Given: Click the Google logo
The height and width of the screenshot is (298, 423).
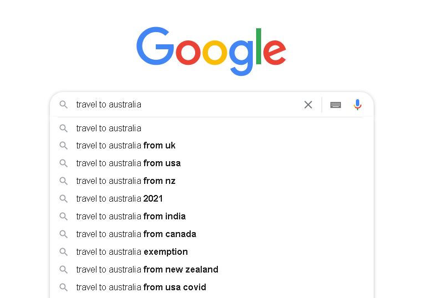Looking at the screenshot, I should (211, 50).
